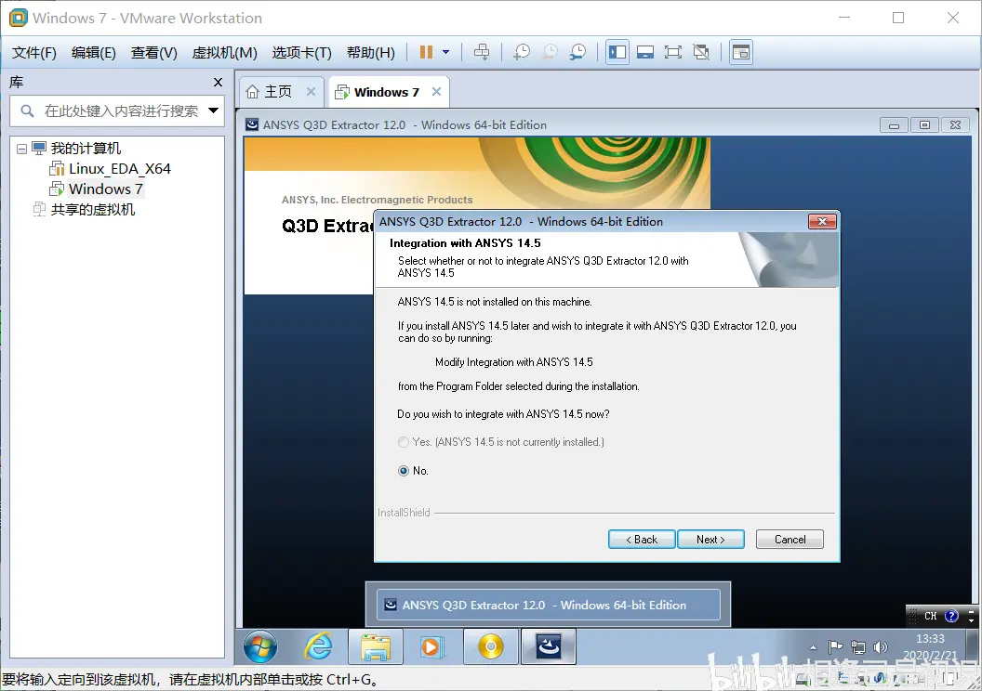Open Windows Explorer folder taskbar icon
Image resolution: width=982 pixels, height=691 pixels.
[x=376, y=646]
